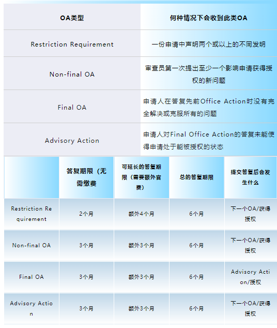Select 'Advisory Action' cell in top table
The height and width of the screenshot is (328, 277).
[72, 140]
